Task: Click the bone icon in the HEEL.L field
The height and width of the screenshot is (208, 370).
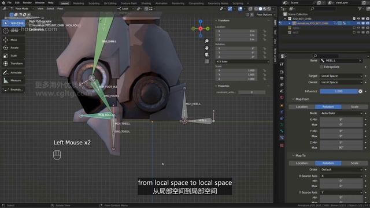Action: pyautogui.click(x=323, y=61)
